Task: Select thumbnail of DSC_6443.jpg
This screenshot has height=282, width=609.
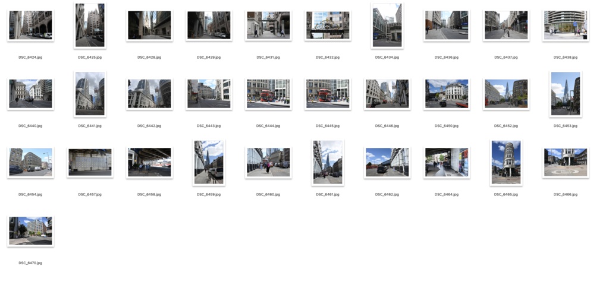Action: point(209,94)
